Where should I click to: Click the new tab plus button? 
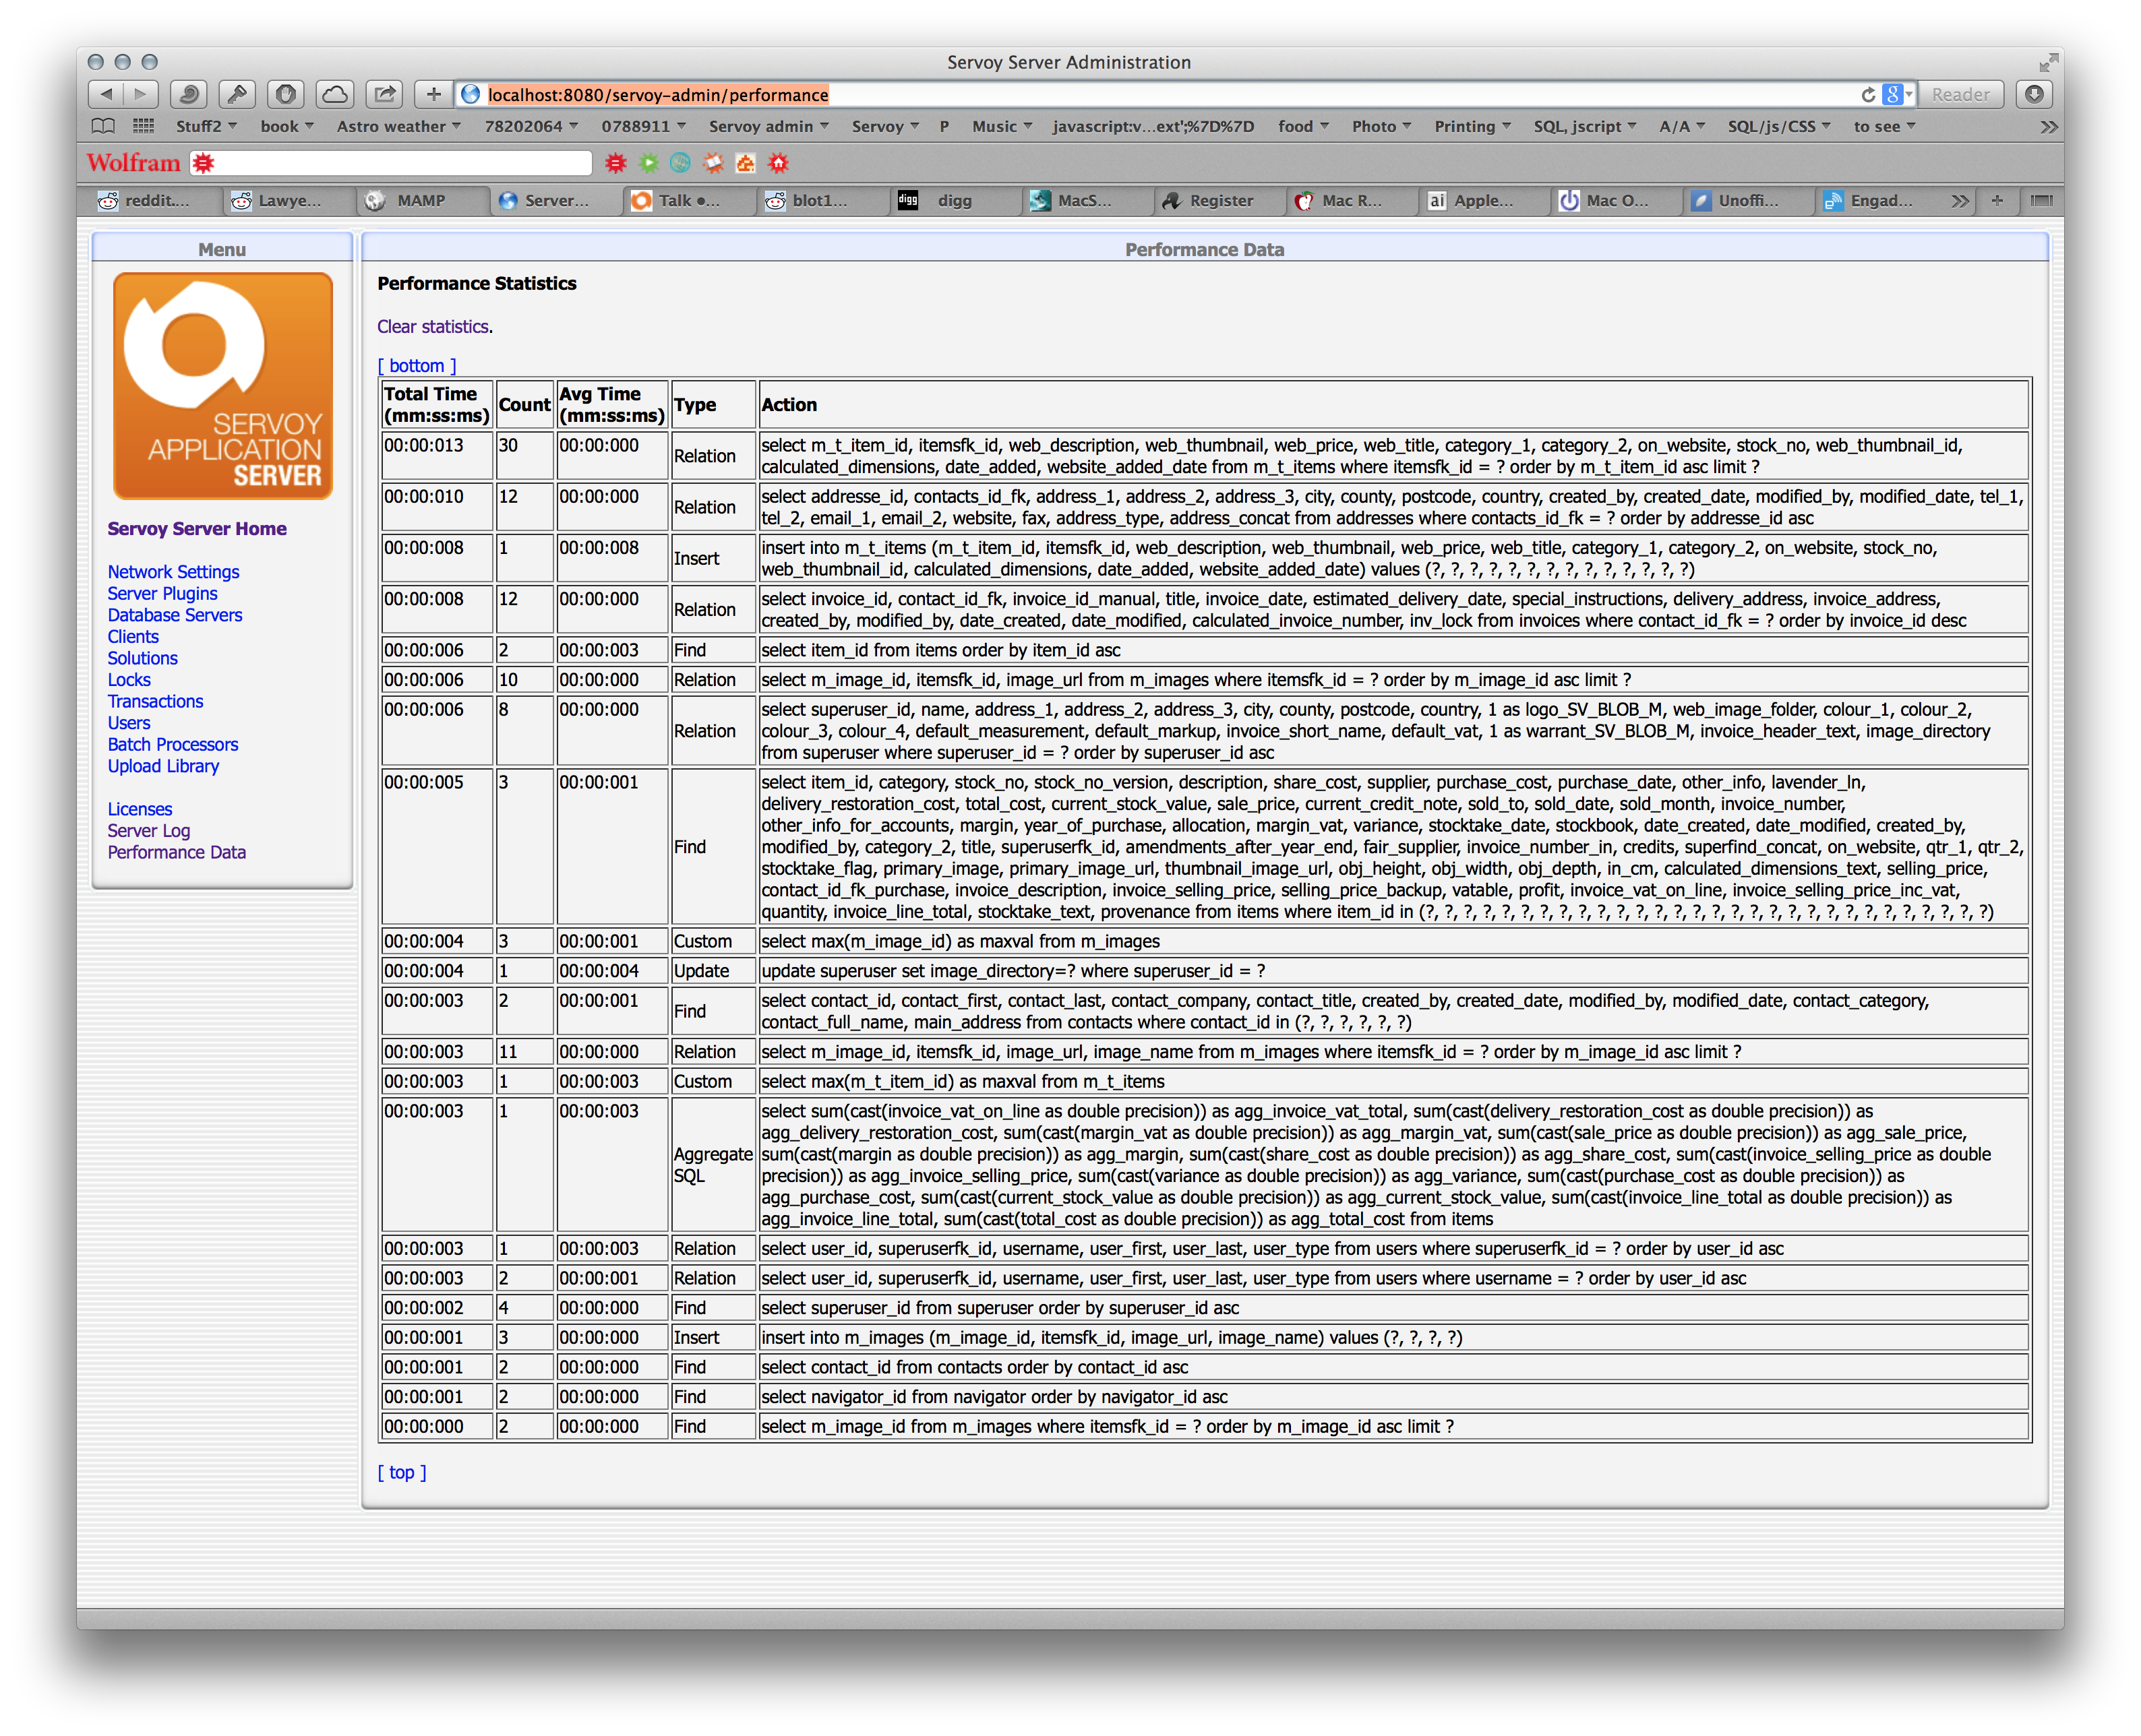tap(1997, 200)
